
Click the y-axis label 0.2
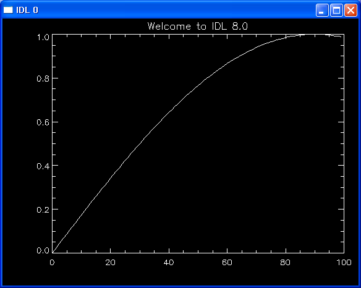[x=43, y=210]
